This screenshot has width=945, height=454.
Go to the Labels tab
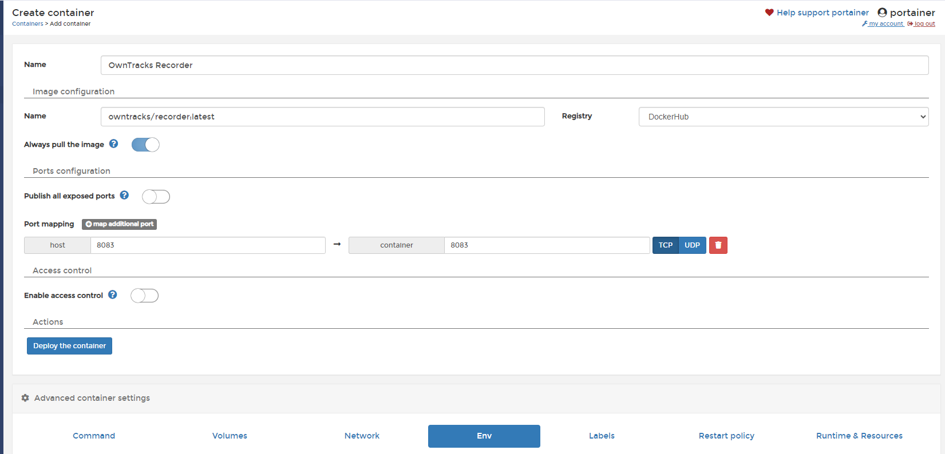[602, 436]
